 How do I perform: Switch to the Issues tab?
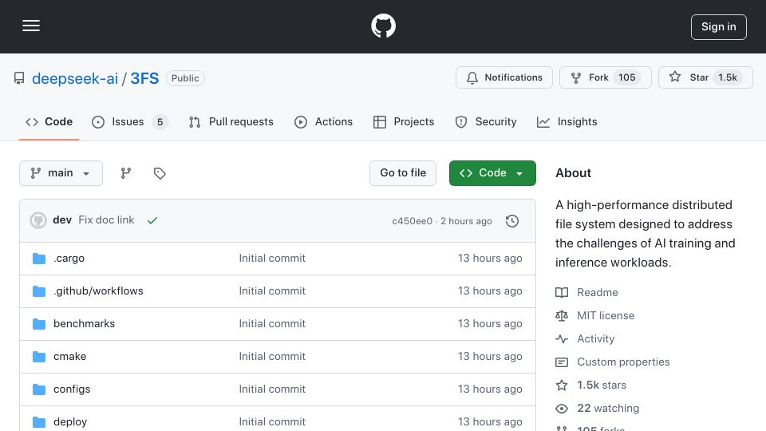pyautogui.click(x=129, y=121)
